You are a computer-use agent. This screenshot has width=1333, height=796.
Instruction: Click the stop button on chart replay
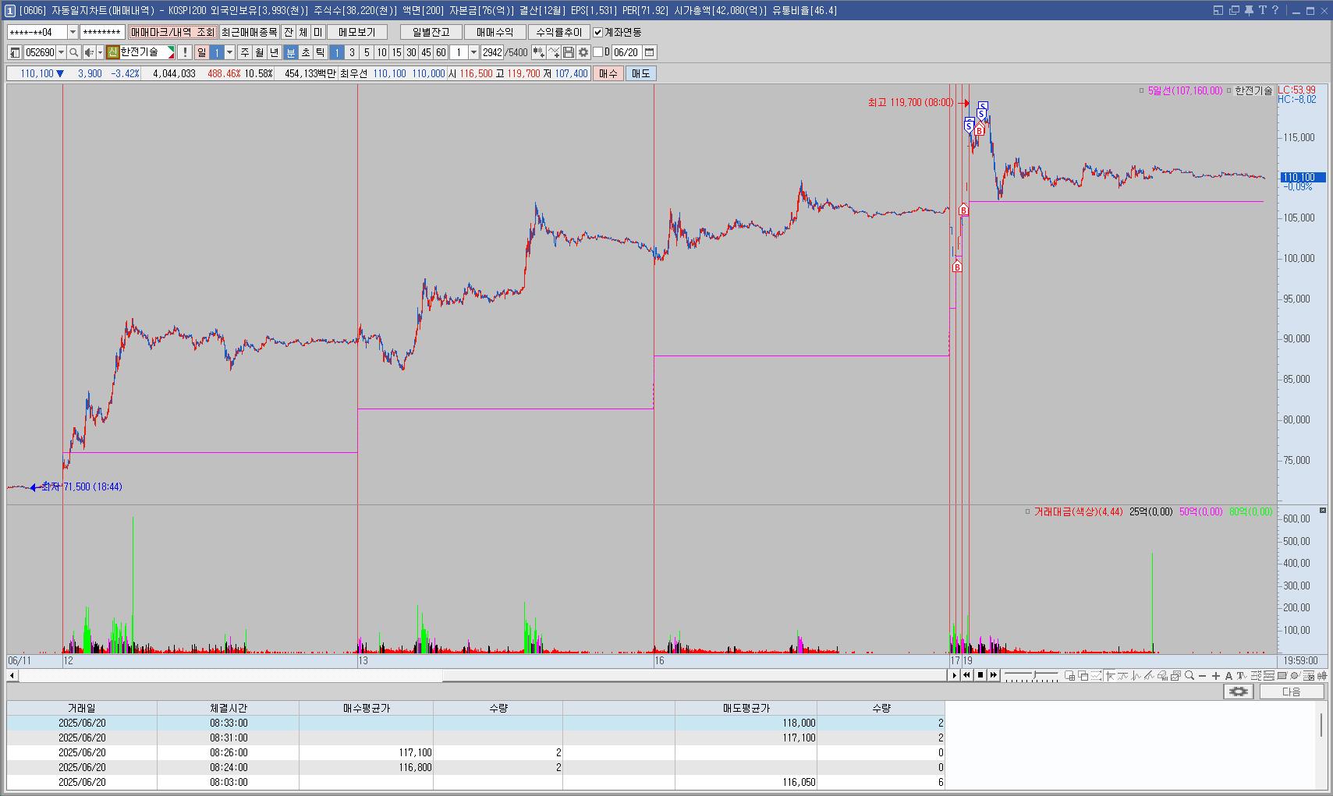980,675
